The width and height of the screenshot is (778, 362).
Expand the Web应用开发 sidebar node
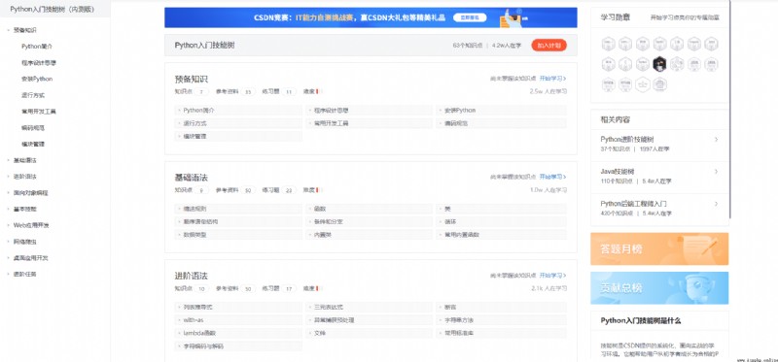click(x=9, y=225)
